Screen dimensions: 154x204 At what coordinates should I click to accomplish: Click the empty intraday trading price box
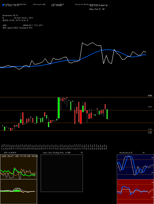click(62, 173)
